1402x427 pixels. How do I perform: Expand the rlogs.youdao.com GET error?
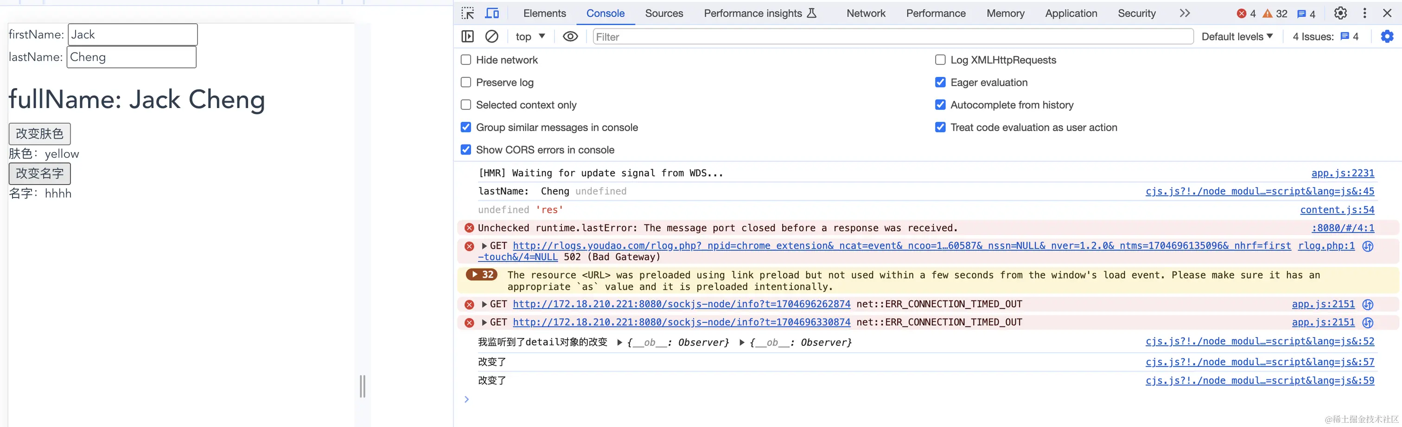484,246
